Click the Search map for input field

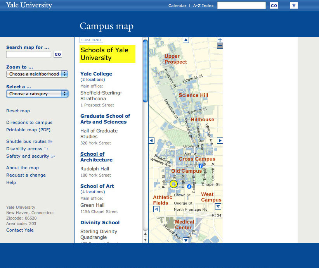(28, 54)
